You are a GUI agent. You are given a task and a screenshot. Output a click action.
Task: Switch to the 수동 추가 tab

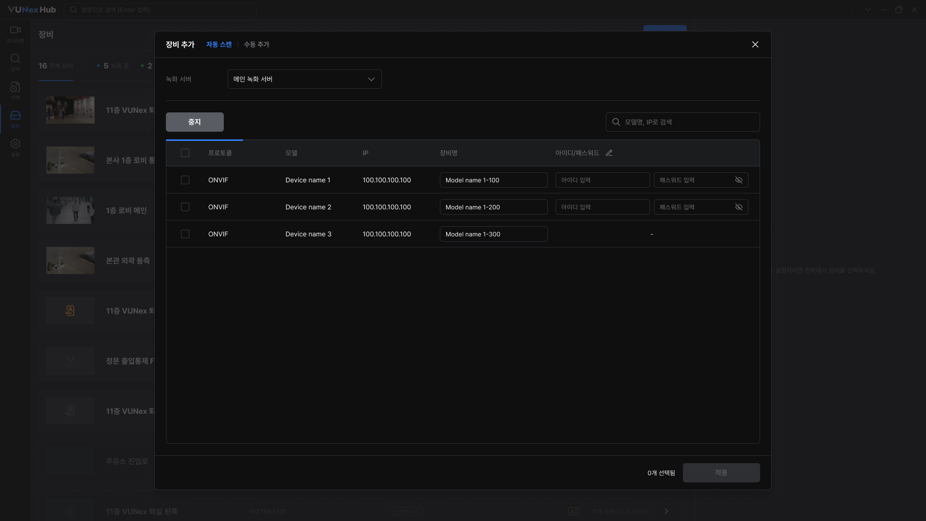257,44
